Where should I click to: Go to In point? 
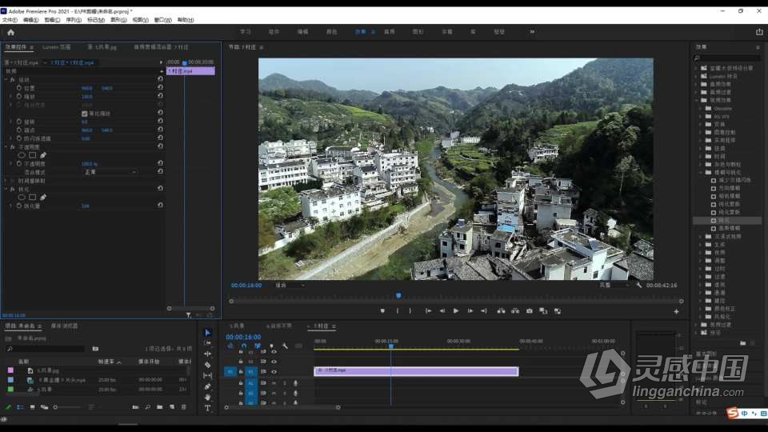pos(428,311)
